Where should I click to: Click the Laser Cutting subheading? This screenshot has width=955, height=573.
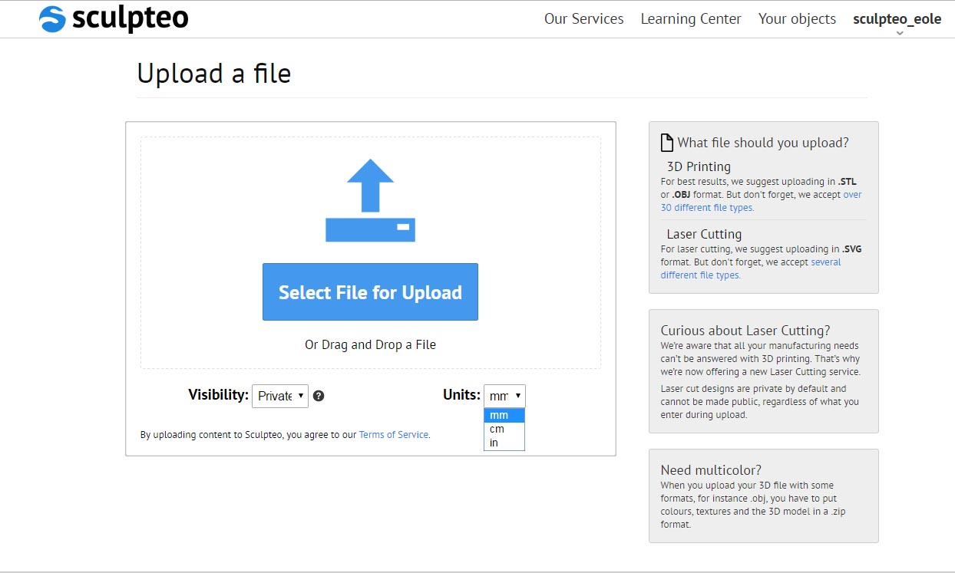click(704, 234)
